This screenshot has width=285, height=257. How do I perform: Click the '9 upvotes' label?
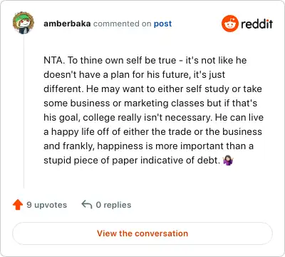[47, 205]
